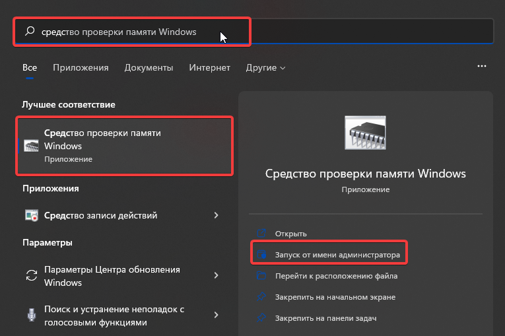Click the search magnifier icon
The image size is (505, 336).
point(30,31)
